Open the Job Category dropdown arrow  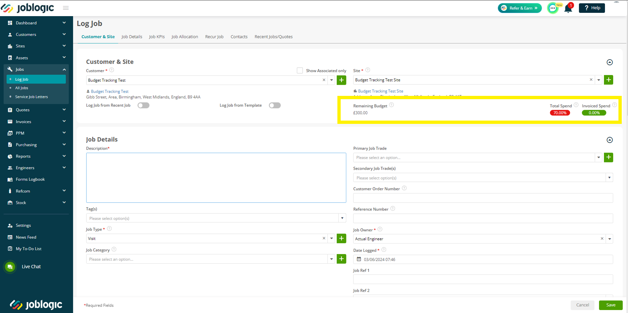click(x=331, y=259)
